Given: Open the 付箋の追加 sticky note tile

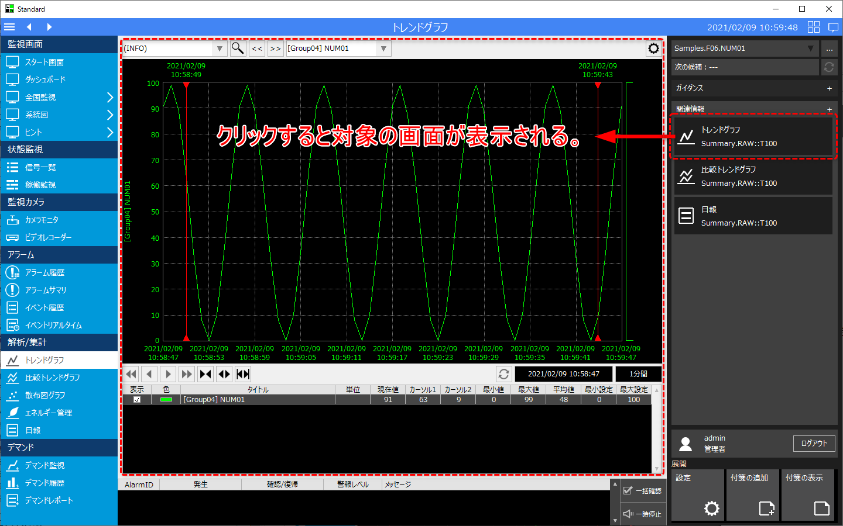Looking at the screenshot, I should coord(752,494).
